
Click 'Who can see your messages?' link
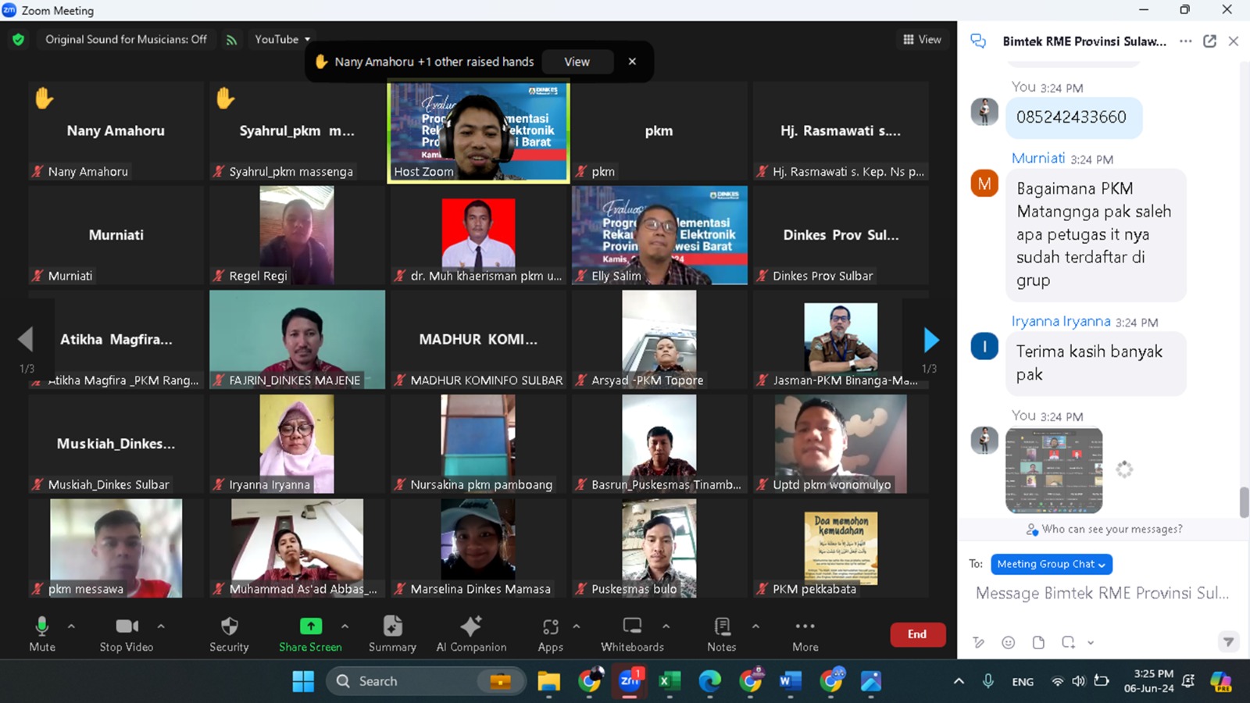coord(1111,530)
